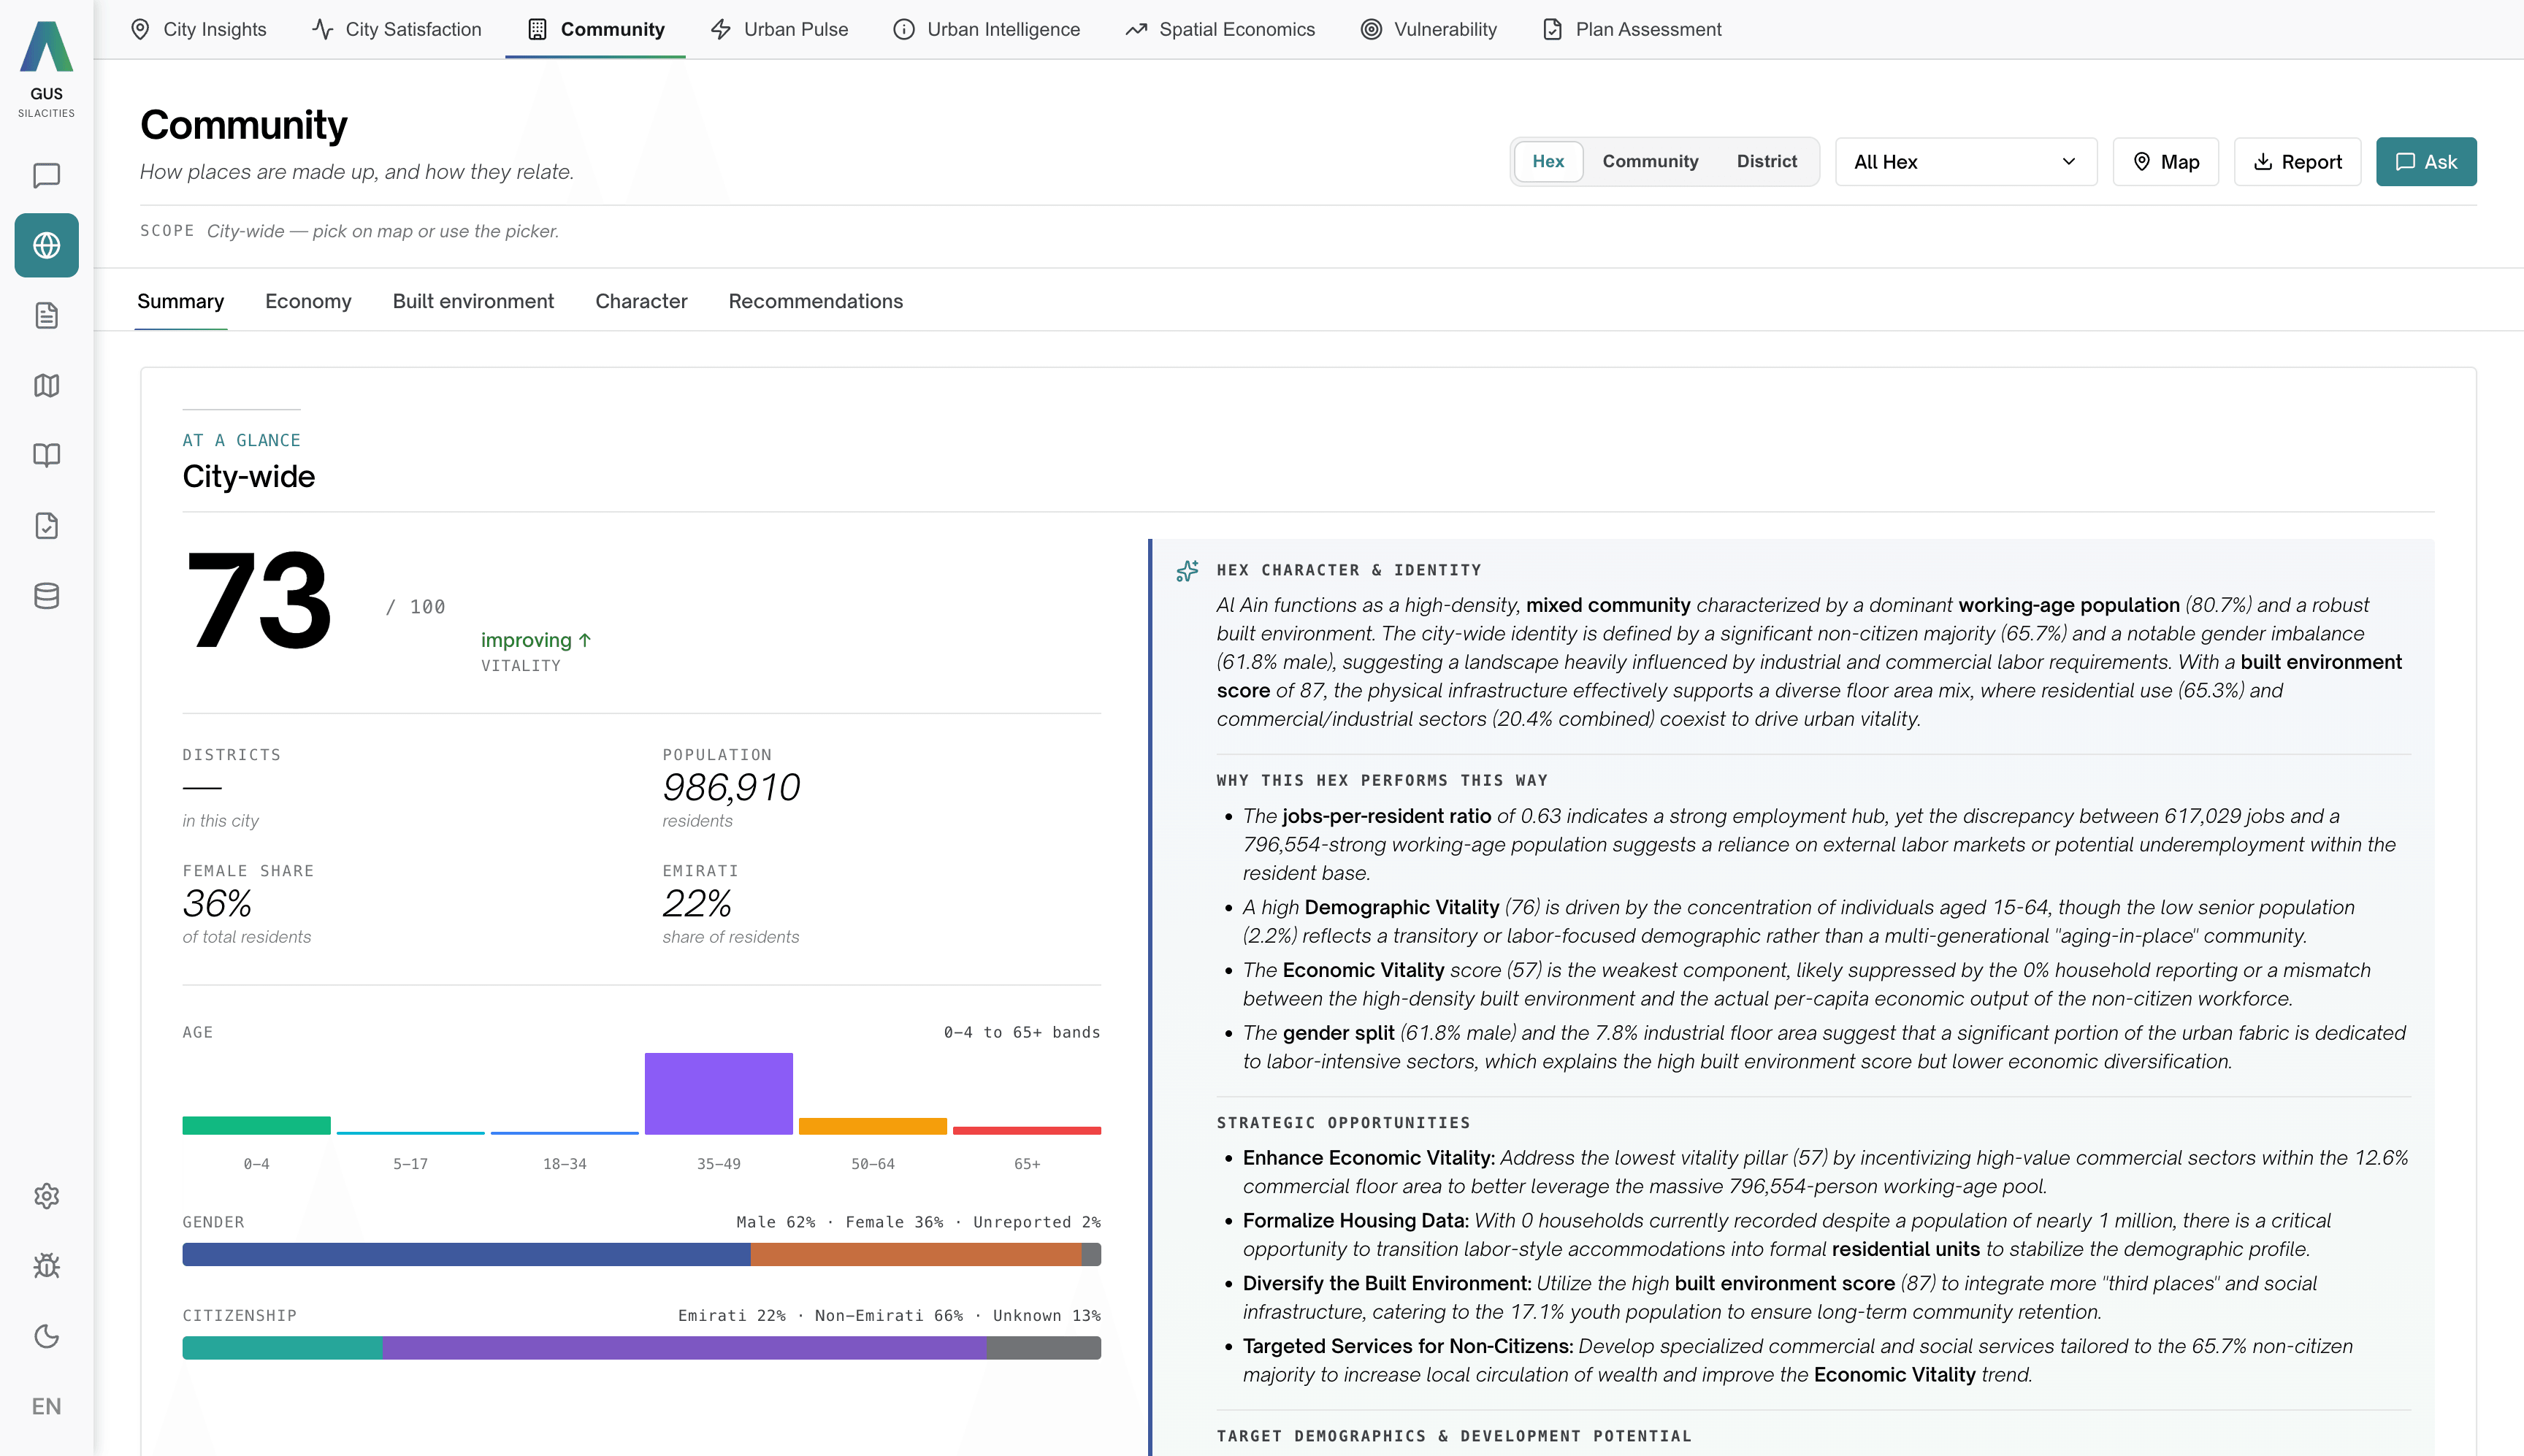The height and width of the screenshot is (1456, 2524).
Task: Click the City-wide heading
Action: tap(248, 476)
